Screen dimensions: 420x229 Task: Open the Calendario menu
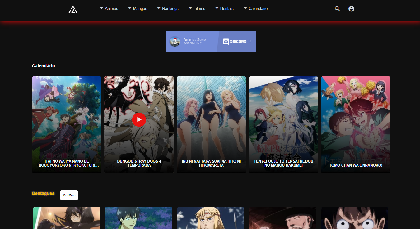tap(258, 9)
